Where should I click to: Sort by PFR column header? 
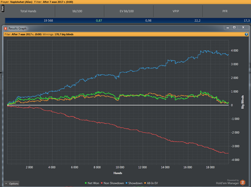pos(225,11)
